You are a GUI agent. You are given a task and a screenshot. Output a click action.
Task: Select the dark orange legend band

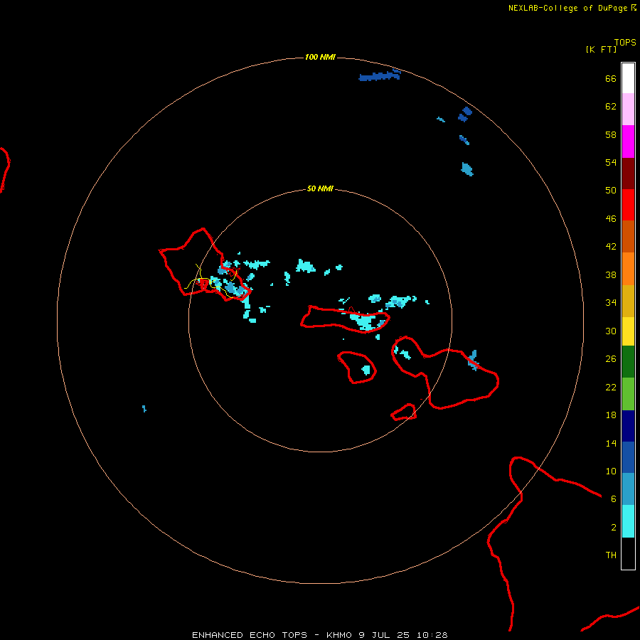click(628, 236)
